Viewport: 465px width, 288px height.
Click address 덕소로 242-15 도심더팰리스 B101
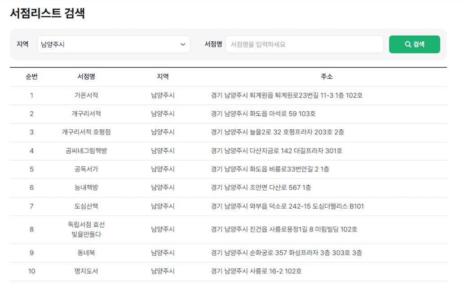[316, 206]
